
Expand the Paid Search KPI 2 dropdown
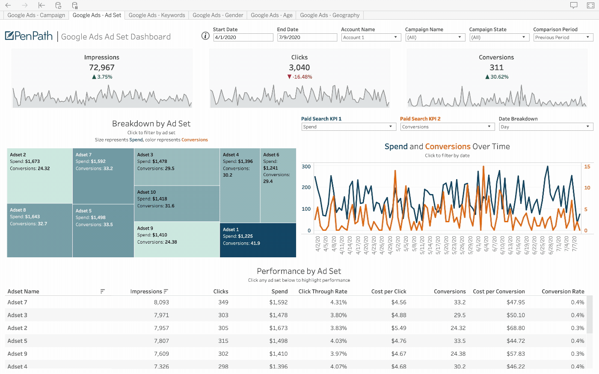pos(448,127)
